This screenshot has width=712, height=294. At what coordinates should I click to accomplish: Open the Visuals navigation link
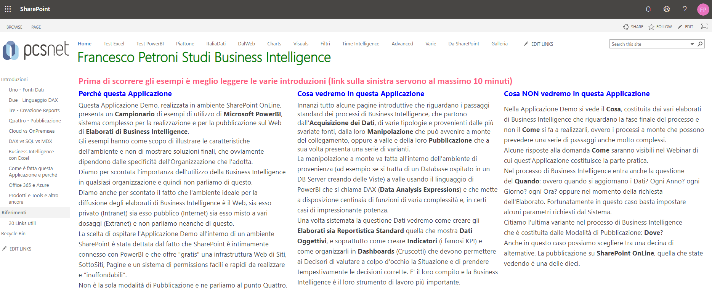[301, 43]
